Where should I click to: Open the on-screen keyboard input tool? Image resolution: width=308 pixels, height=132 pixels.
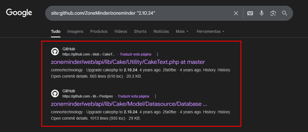click(250, 13)
